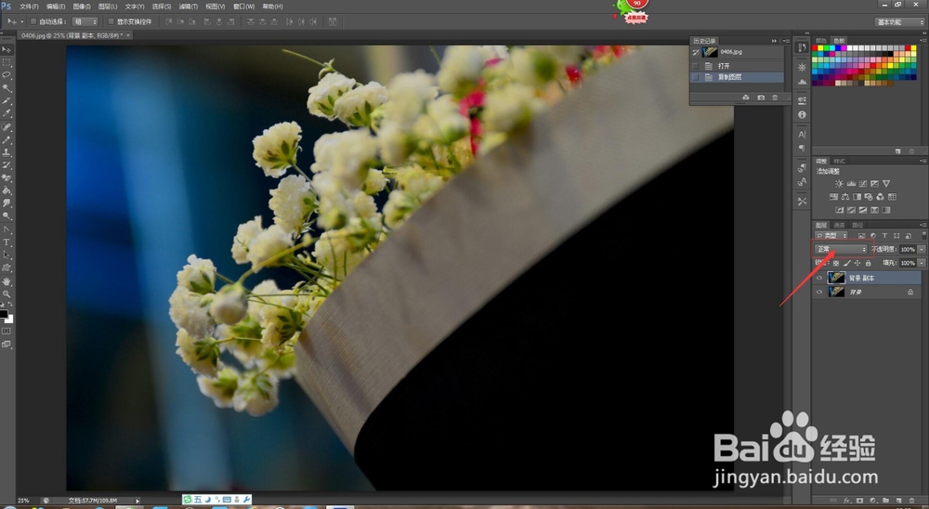This screenshot has width=929, height=509.
Task: Lock transparent pixels in Layers panel
Action: coord(836,263)
